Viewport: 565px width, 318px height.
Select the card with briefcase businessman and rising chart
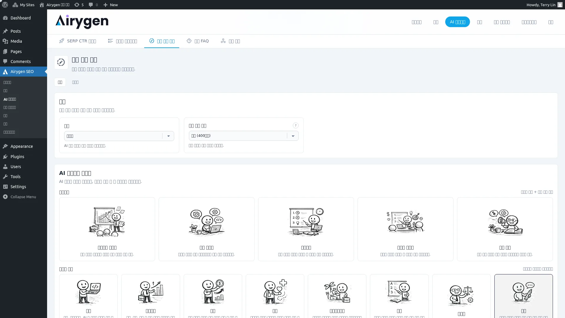(x=151, y=296)
